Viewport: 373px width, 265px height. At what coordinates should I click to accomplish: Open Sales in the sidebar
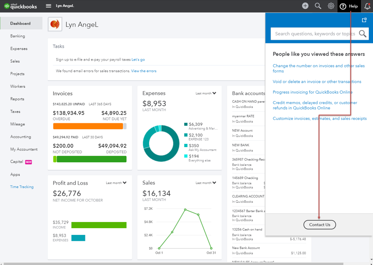(x=15, y=61)
